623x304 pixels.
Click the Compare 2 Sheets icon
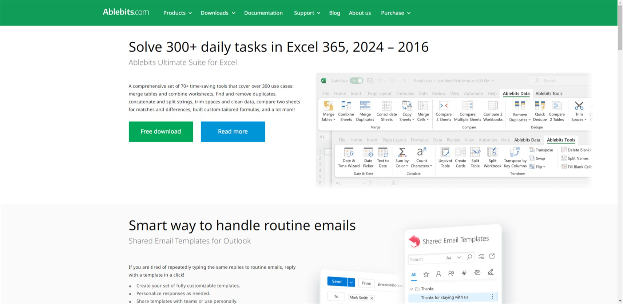[443, 106]
